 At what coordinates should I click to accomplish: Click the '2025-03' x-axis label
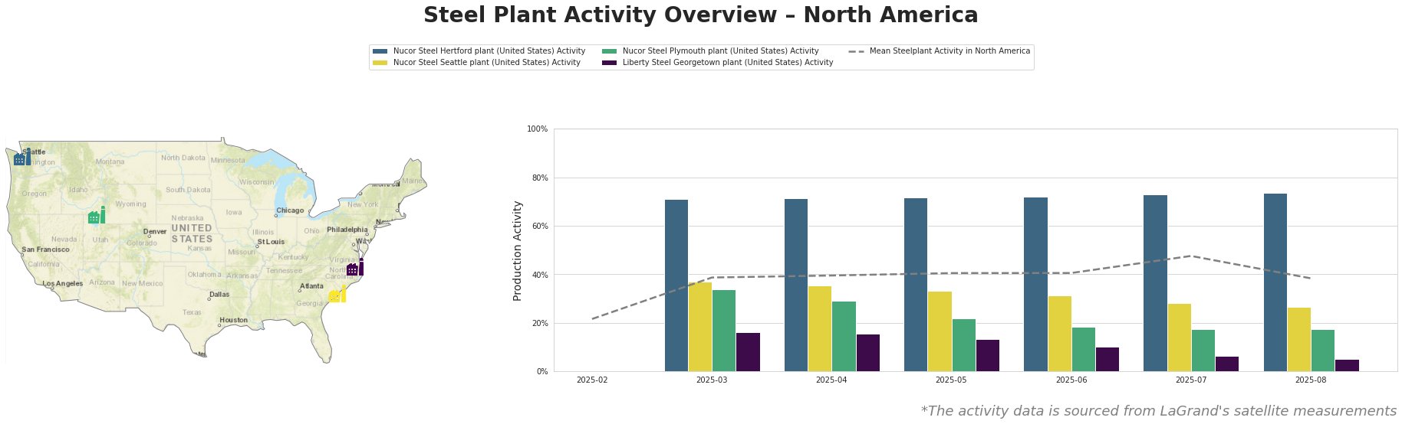(712, 380)
